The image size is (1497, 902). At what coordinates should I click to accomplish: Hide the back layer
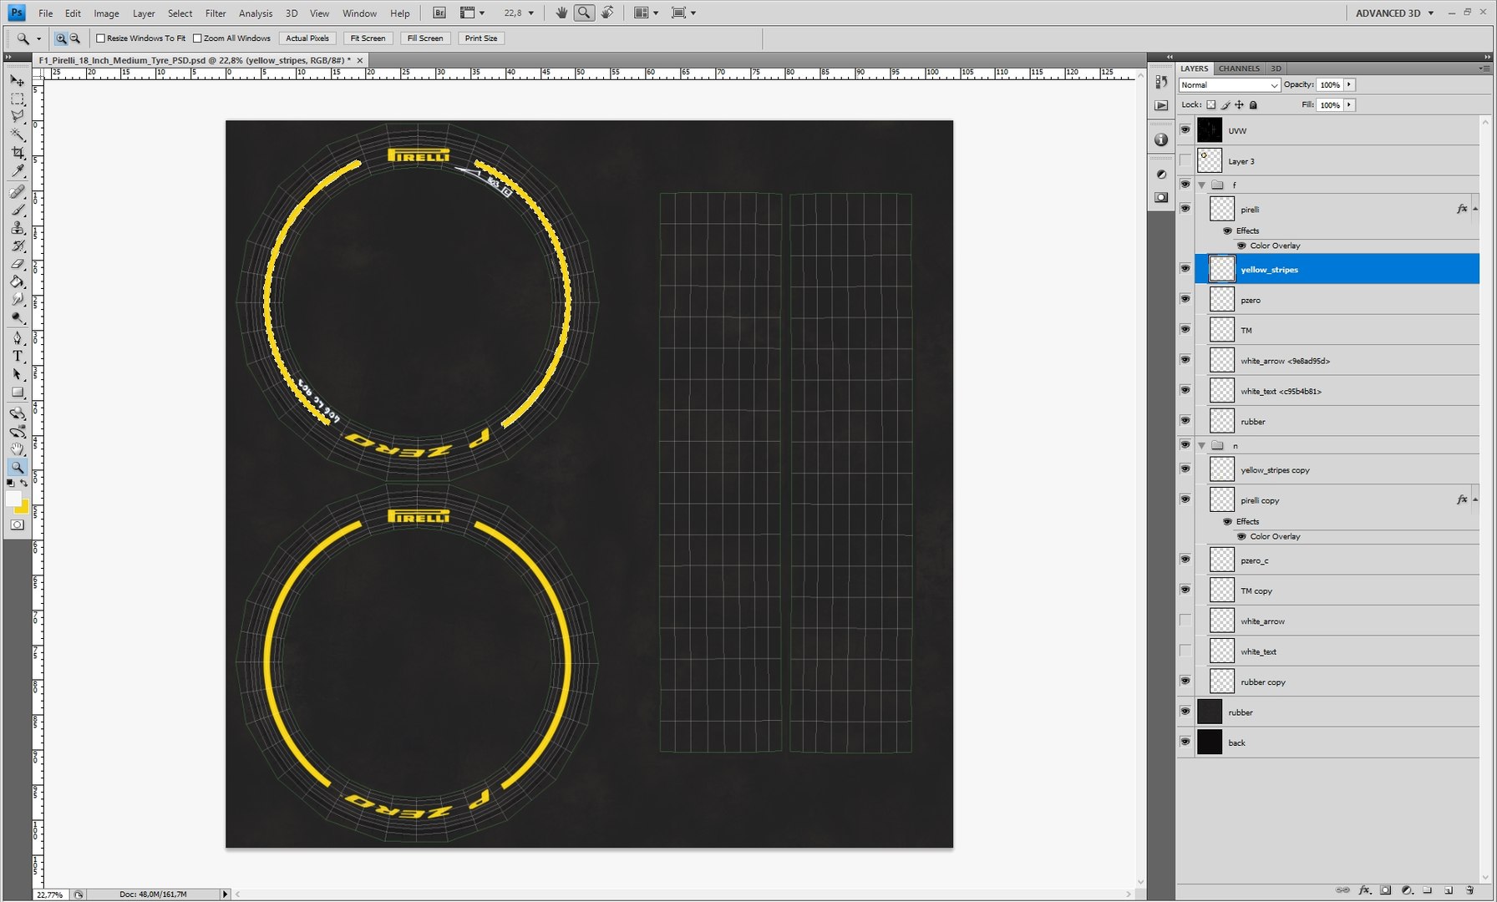tap(1185, 742)
